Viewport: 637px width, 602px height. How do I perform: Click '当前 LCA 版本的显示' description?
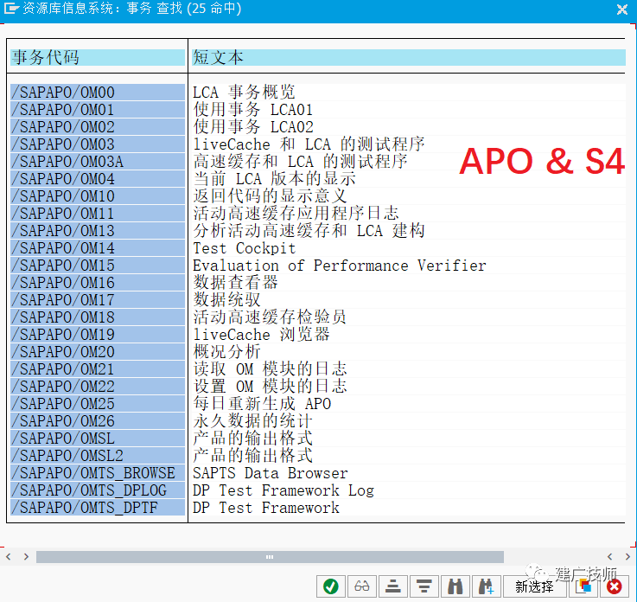coord(274,179)
